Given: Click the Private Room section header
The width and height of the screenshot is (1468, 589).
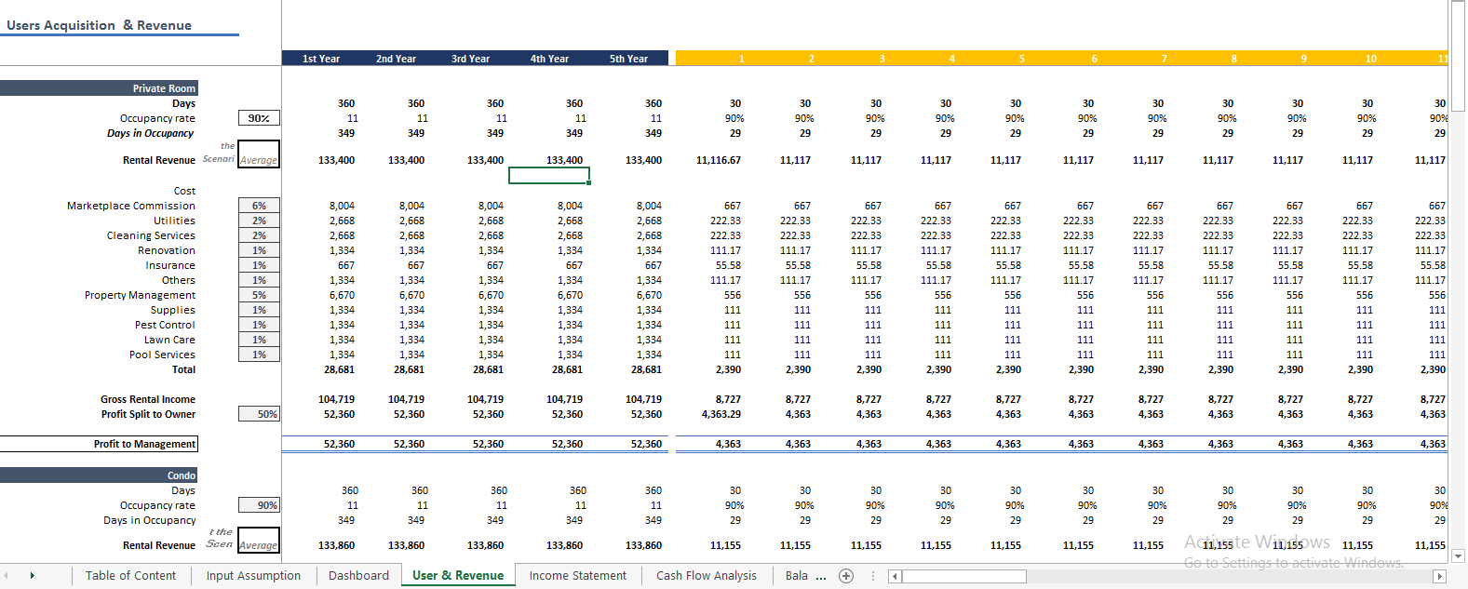Looking at the screenshot, I should coord(99,88).
